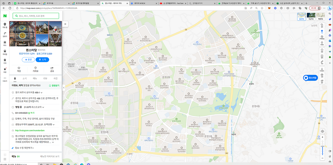Screen dimensions: 333x165
Task: Click the 다운로드 download map tool
Action: click(x=322, y=69)
